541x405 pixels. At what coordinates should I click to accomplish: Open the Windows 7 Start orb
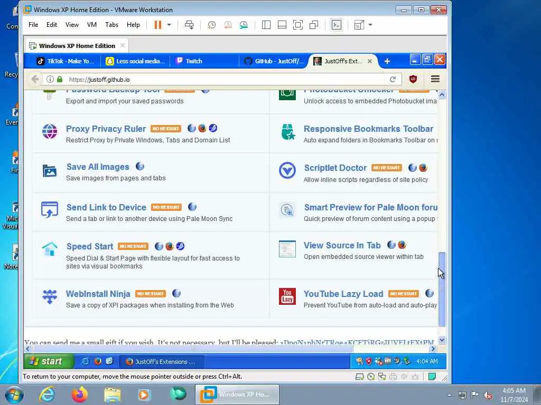(14, 394)
